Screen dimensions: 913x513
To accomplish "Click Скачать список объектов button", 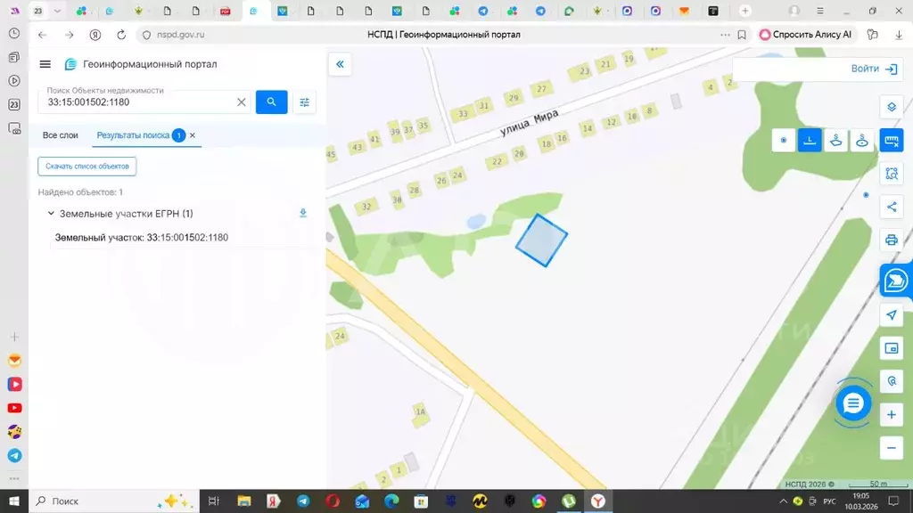I will click(x=87, y=167).
